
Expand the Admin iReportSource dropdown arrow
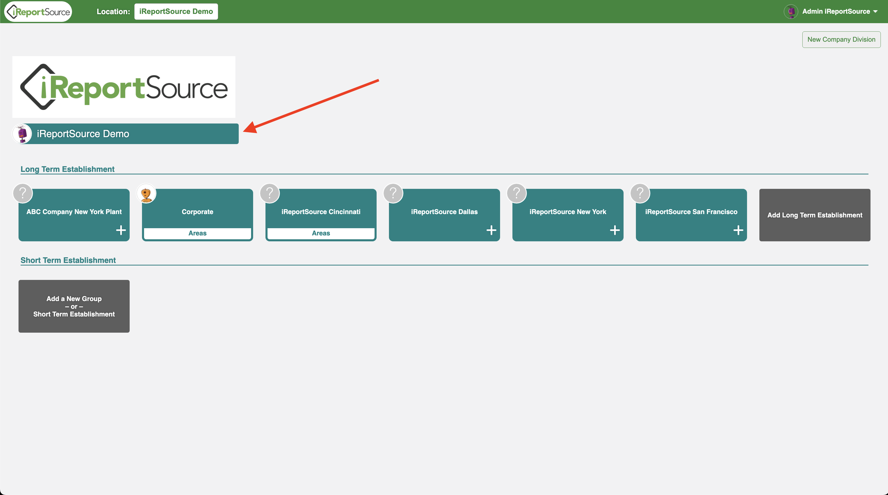click(x=875, y=12)
